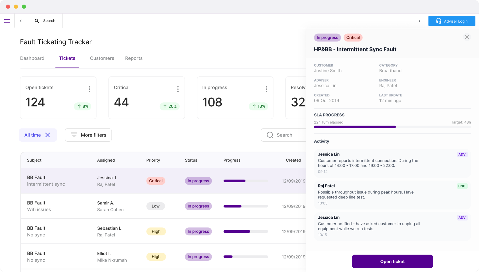The image size is (479, 272).
Task: Click the tickets table Search field
Action: tap(283, 135)
